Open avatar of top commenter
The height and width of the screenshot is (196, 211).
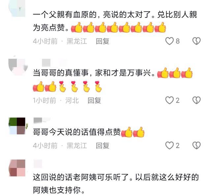(x=17, y=8)
